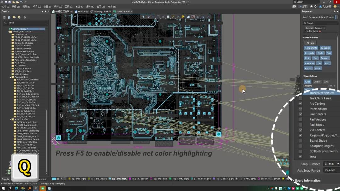This screenshot has width=340, height=191.
Task: Select the length tuning tool
Action: point(178,17)
